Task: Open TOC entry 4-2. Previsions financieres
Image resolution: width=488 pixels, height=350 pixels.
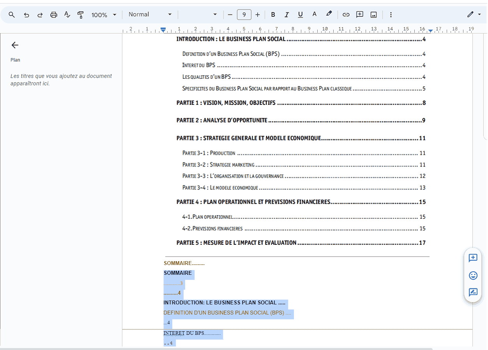Action: (x=304, y=229)
